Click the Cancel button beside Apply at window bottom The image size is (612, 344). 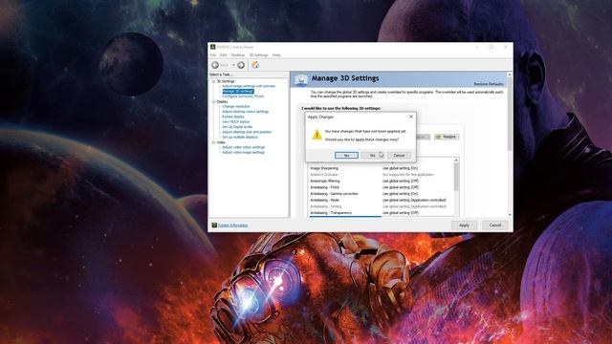(x=495, y=226)
